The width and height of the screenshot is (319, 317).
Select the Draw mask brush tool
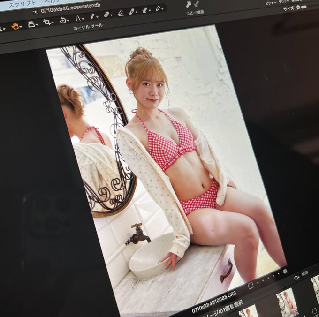pos(92,16)
